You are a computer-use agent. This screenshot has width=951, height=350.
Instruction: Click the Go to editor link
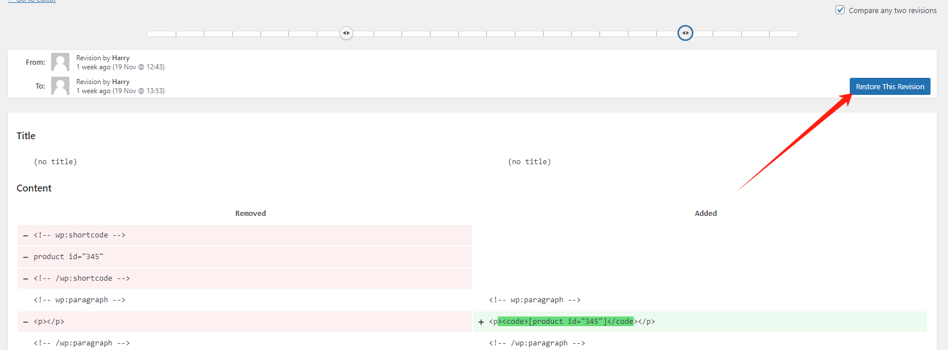point(32,1)
